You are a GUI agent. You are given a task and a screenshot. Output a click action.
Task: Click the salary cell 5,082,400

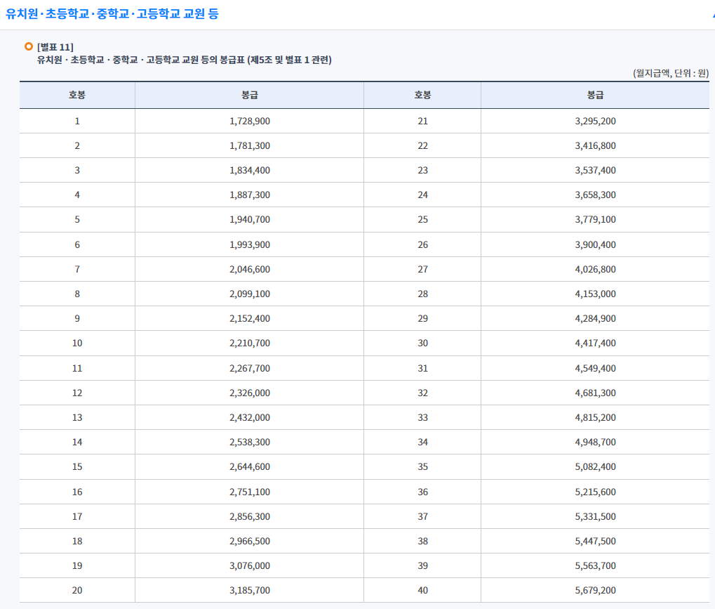(595, 467)
